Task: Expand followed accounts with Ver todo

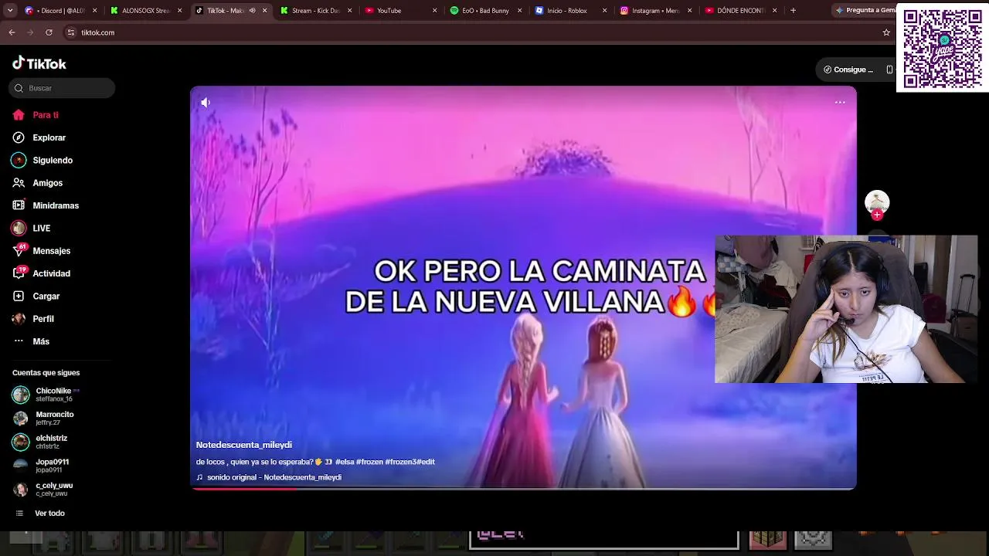Action: point(40,514)
